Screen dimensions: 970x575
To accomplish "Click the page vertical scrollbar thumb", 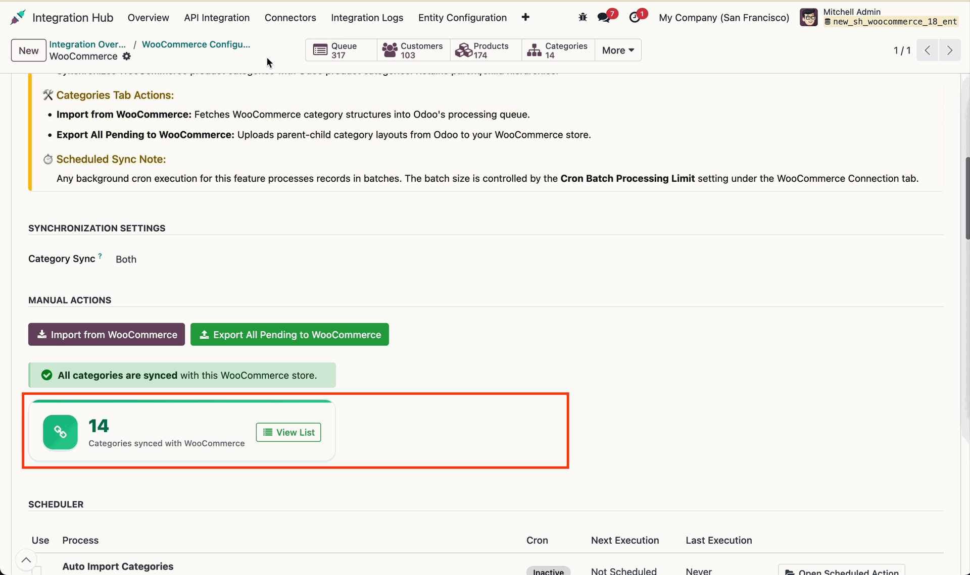I will tap(967, 198).
